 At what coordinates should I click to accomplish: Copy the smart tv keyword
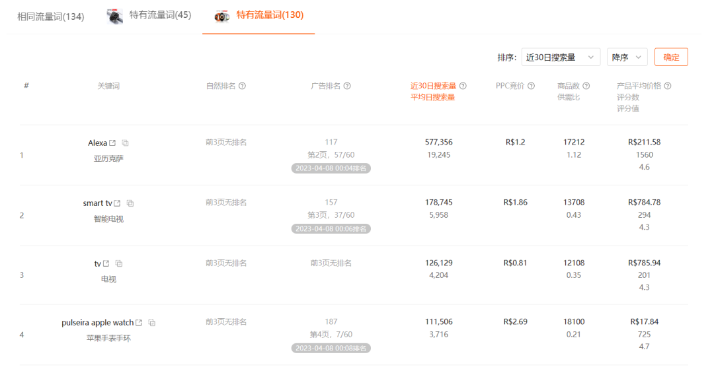pyautogui.click(x=130, y=203)
